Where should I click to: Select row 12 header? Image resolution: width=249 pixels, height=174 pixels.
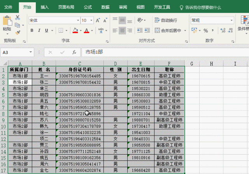(4, 139)
